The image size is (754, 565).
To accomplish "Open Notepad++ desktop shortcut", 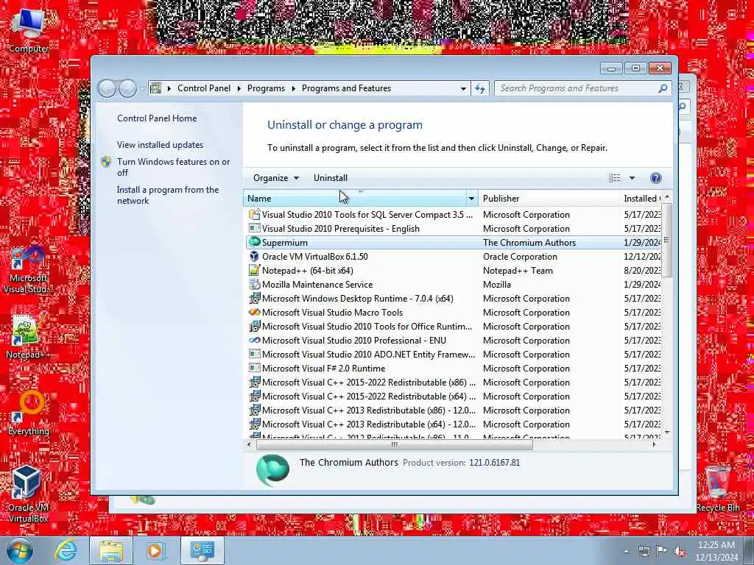I will point(27,336).
